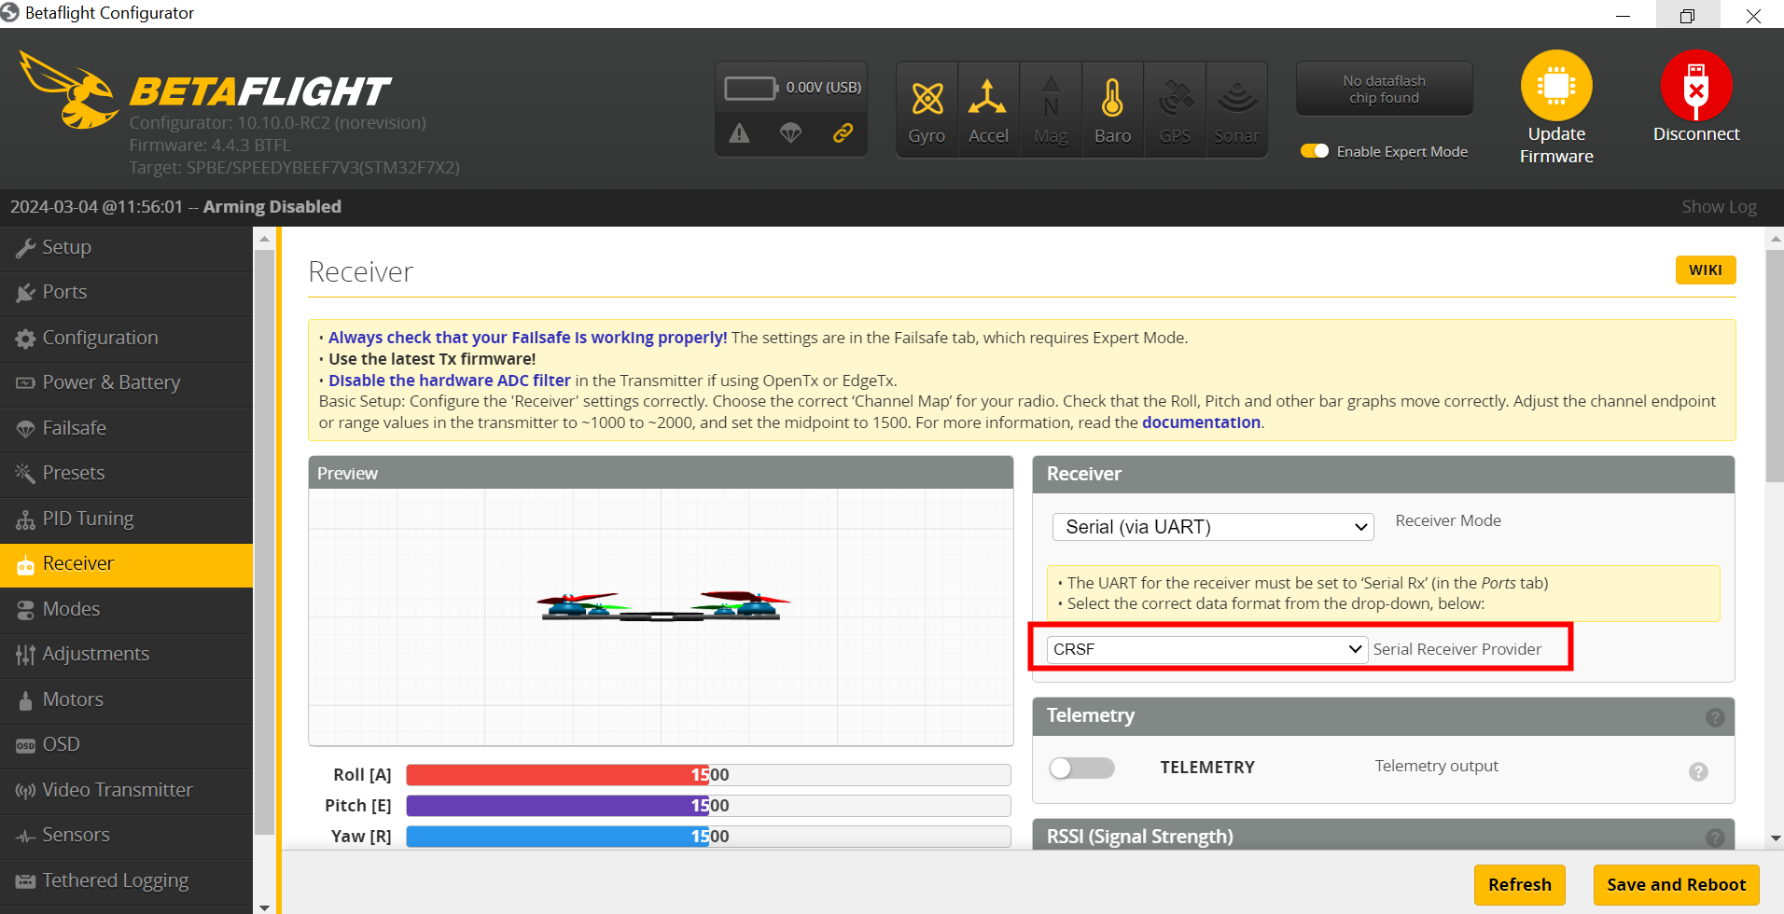Click the Pitch [E] channel bar
Viewport: 1784px width, 914px height.
click(708, 806)
